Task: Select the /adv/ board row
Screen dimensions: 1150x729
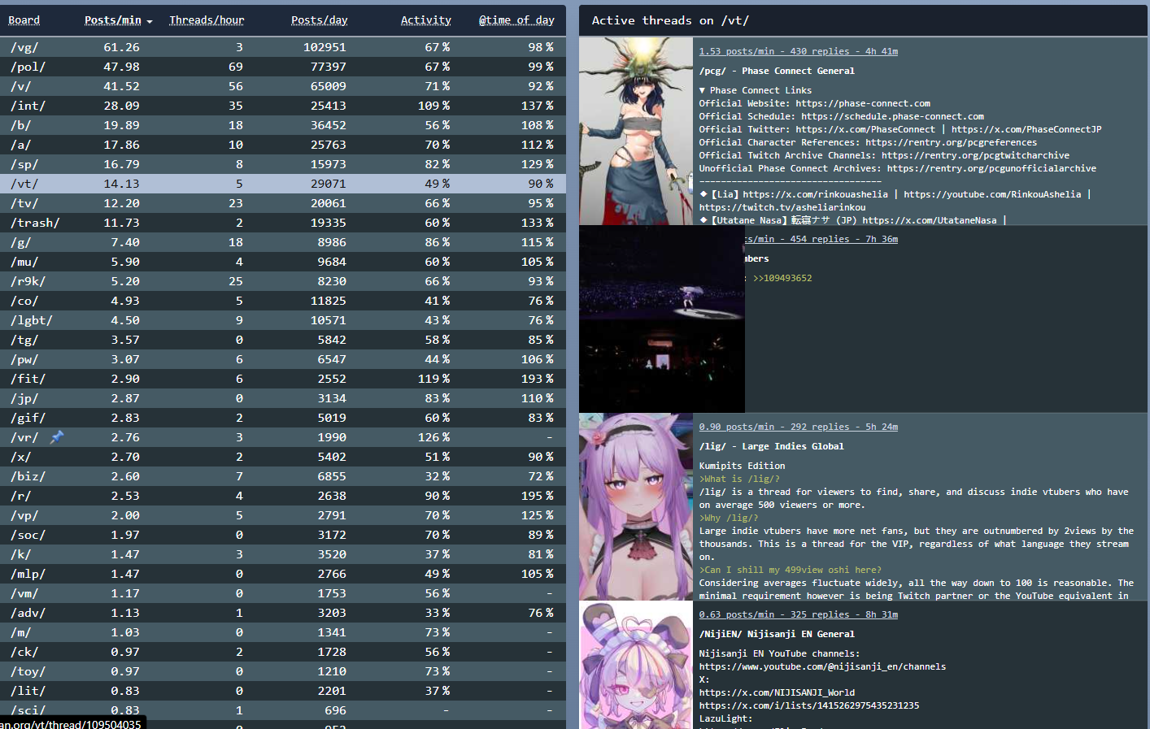Action: (283, 613)
